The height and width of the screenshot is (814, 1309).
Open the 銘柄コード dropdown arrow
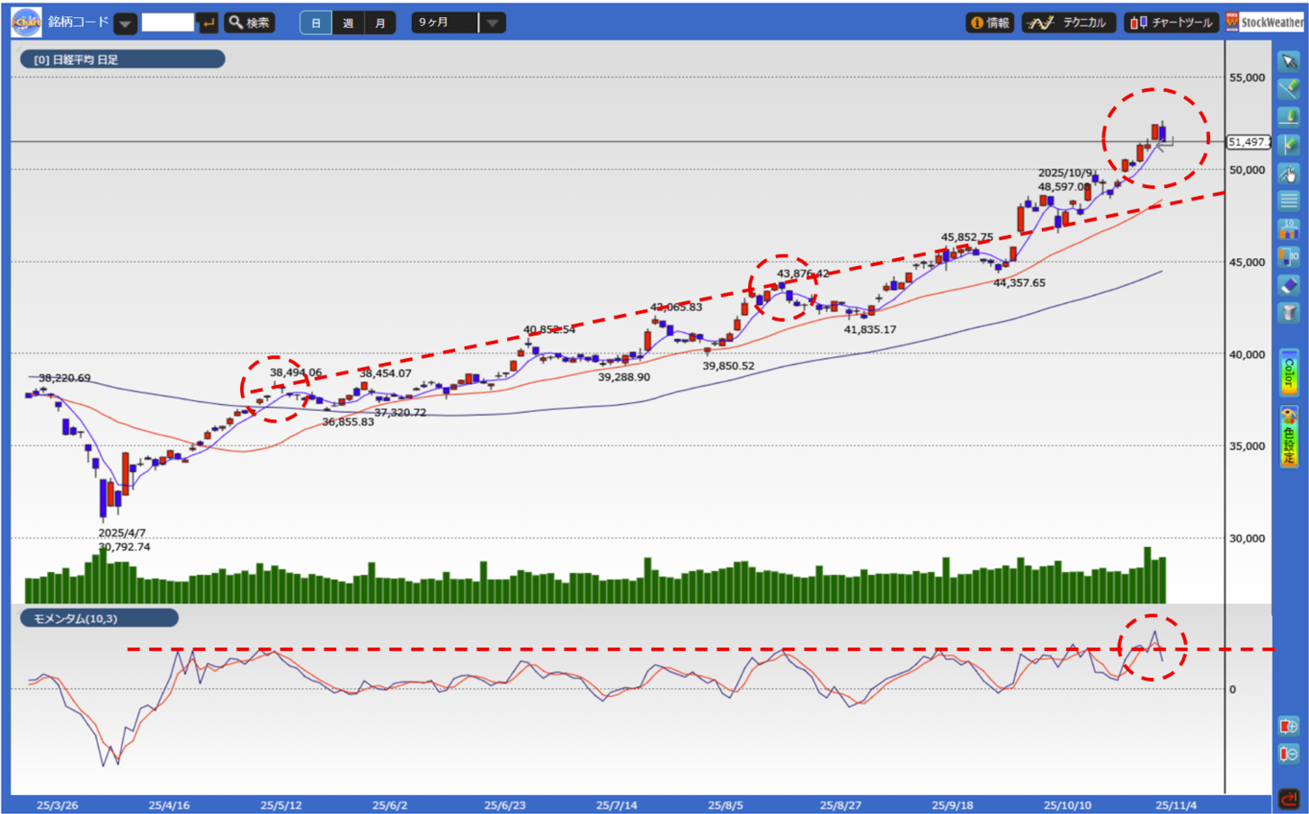coord(125,23)
